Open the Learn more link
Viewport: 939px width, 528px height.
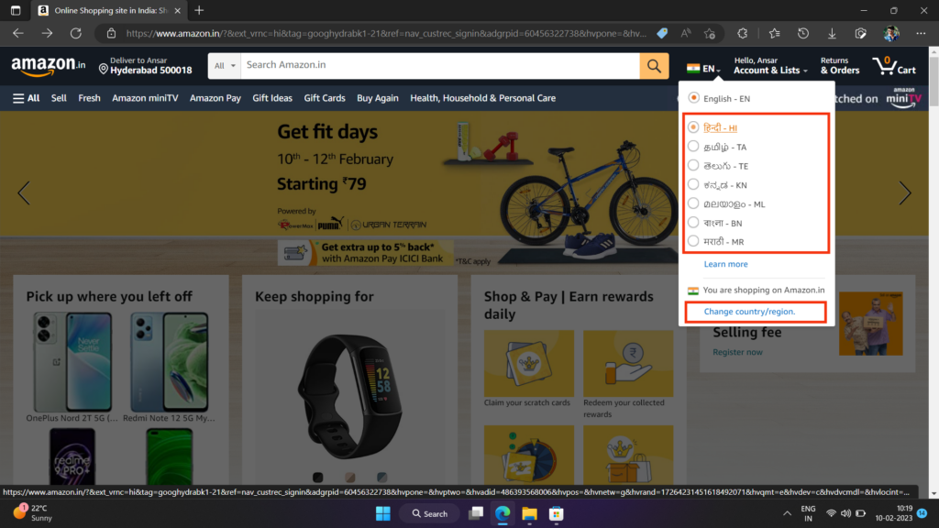(725, 264)
